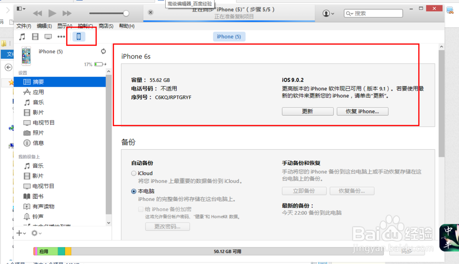Click the yellow segment of storage bar
The image size is (459, 264).
pos(68,252)
